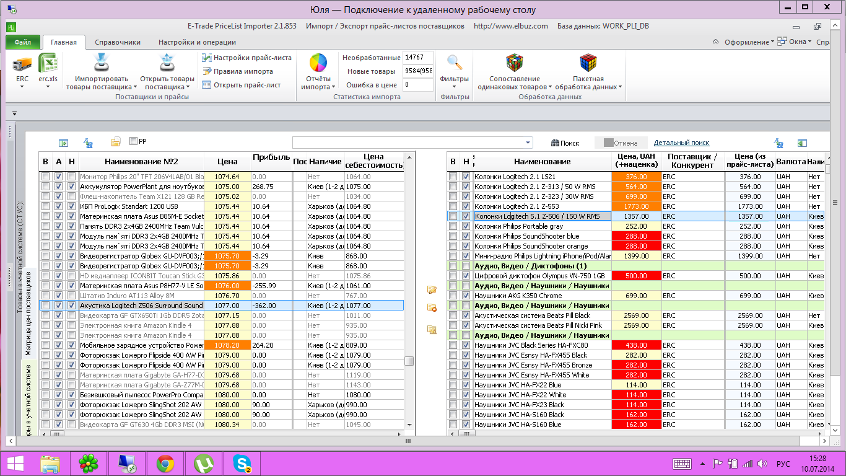Screen dimensions: 846x476
Task: Switch to the Главная tab
Action: point(64,42)
